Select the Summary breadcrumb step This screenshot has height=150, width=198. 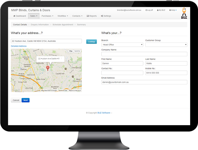(x=81, y=24)
